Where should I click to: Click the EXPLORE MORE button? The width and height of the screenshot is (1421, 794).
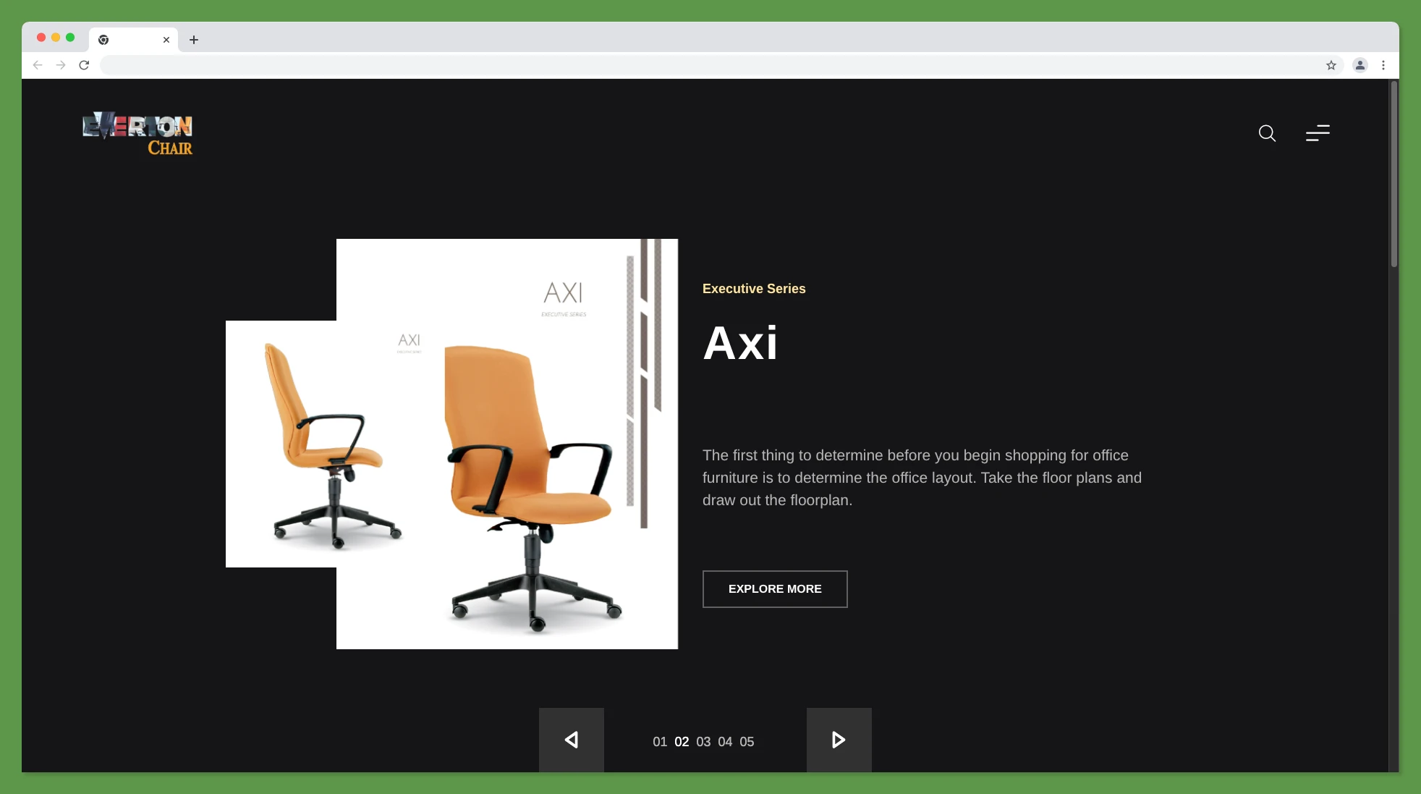tap(774, 588)
